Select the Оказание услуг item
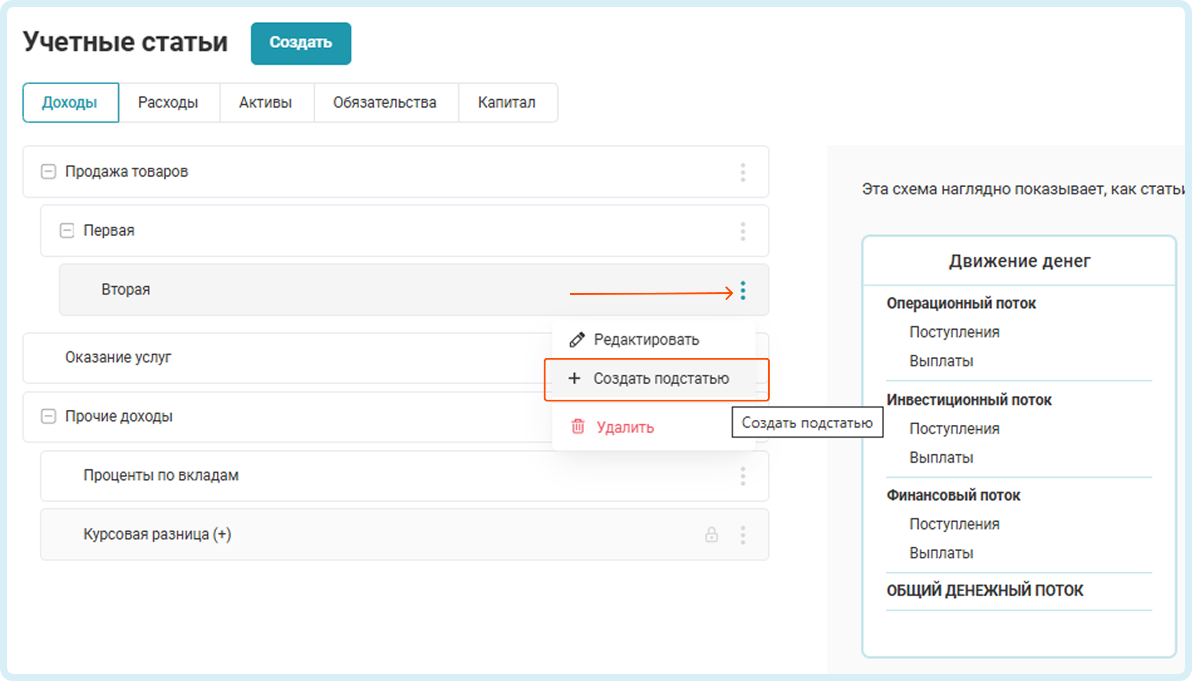 (x=118, y=357)
